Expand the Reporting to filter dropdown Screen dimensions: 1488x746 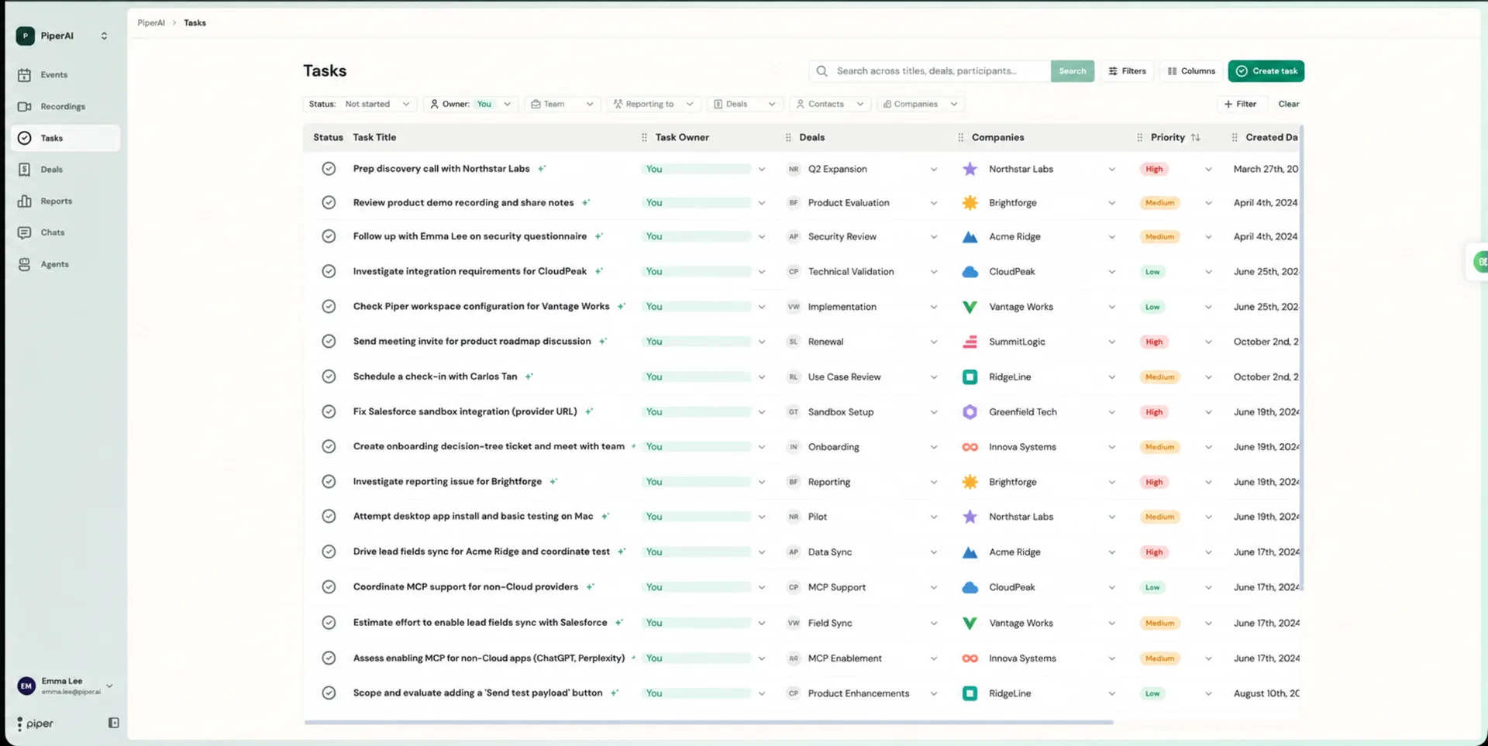coord(653,104)
